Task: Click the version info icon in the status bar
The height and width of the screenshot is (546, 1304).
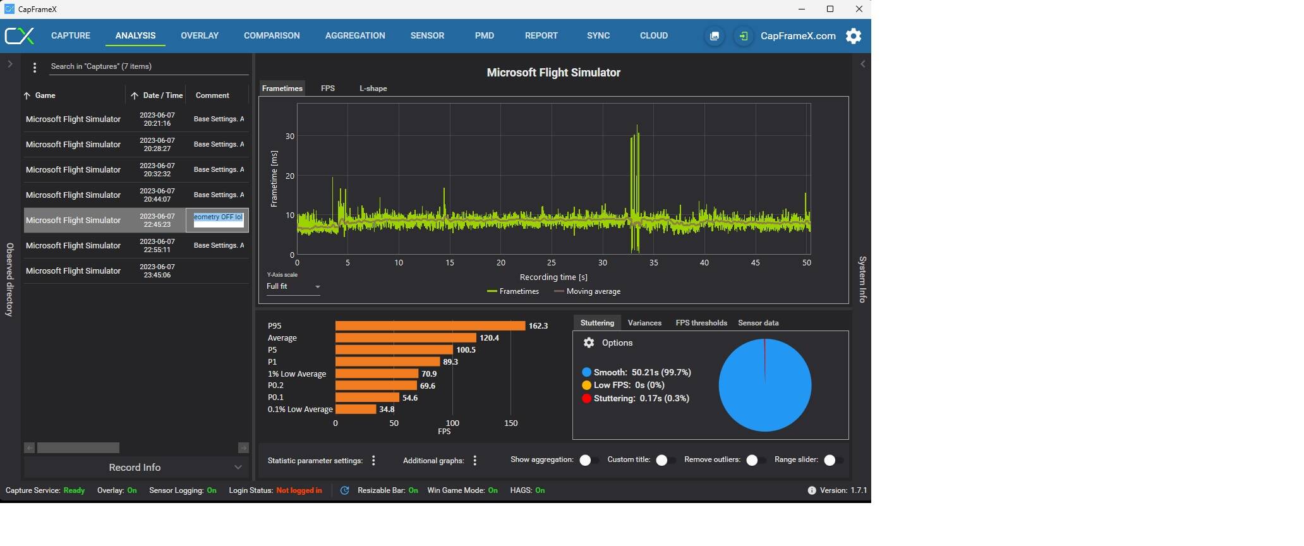Action: [x=811, y=490]
